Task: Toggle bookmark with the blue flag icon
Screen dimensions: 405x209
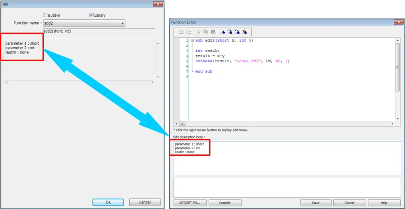Action: pos(222,32)
